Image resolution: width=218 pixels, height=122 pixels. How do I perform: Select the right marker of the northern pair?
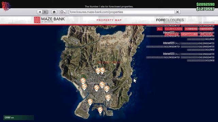point(102,71)
